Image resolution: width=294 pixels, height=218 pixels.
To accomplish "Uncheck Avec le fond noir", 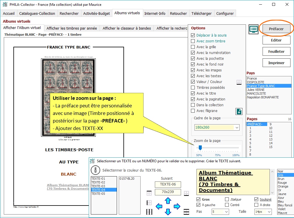I will point(193,64).
